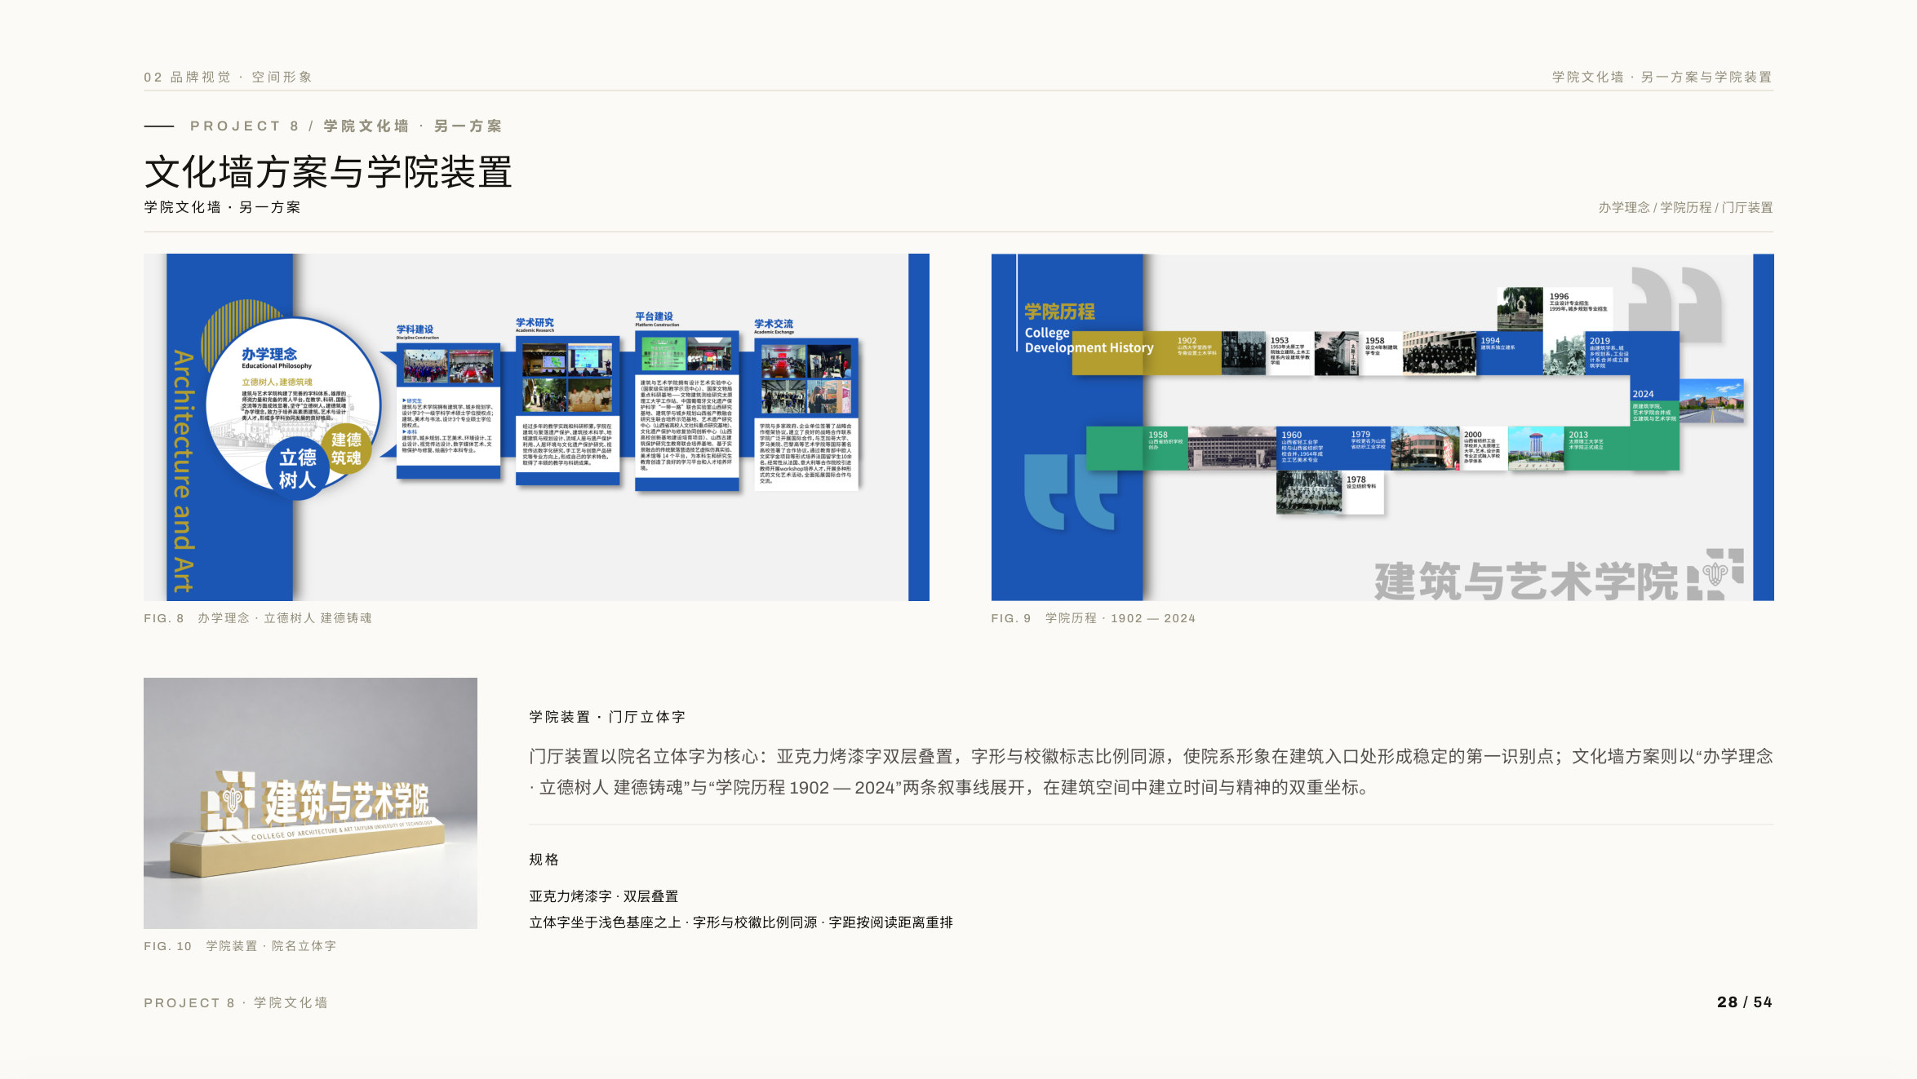Select the PROJECT 8 / 学院文化墙 · 另一方案 label
1917x1079 pixels.
pyautogui.click(x=346, y=126)
